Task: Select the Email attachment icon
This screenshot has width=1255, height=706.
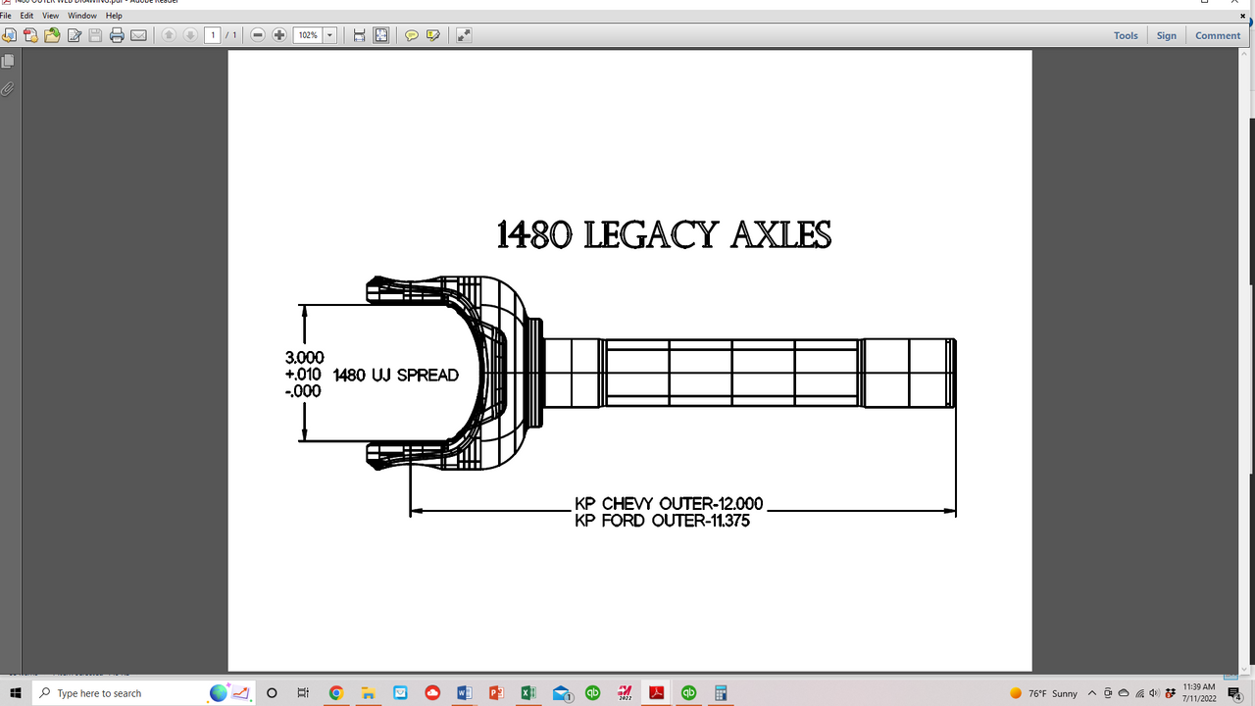Action: 138,35
